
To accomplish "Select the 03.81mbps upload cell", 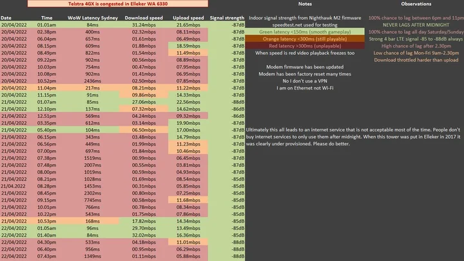I will 188,165.
